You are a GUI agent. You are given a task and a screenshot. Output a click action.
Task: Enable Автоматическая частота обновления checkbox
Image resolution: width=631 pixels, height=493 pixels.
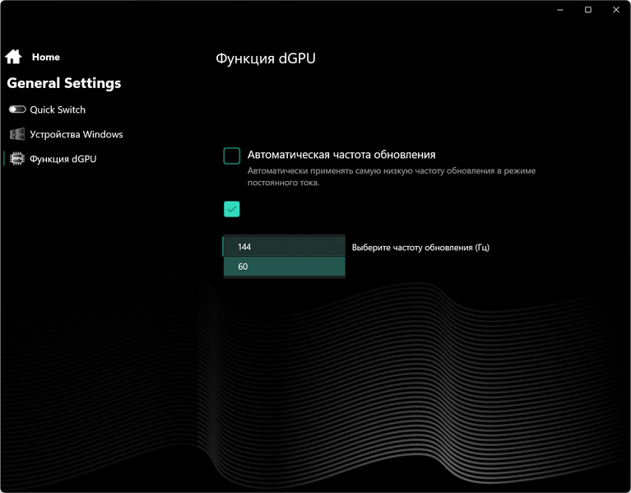coord(232,156)
